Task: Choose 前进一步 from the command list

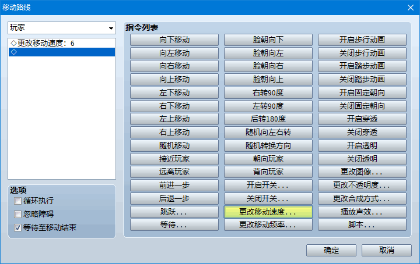Action: tap(174, 185)
